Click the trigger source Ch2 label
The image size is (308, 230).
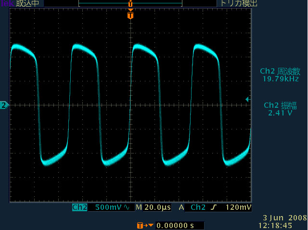pos(198,208)
